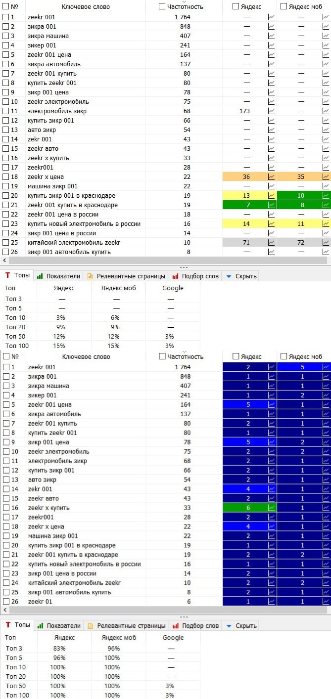The image size is (331, 699).
Task: Switch to Подбор слов tab in upper panel
Action: point(196,276)
